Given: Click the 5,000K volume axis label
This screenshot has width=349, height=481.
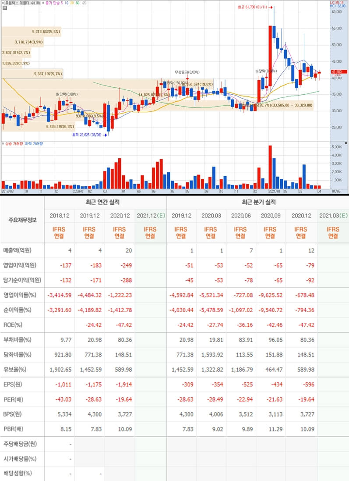Looking at the screenshot, I should point(337,147).
